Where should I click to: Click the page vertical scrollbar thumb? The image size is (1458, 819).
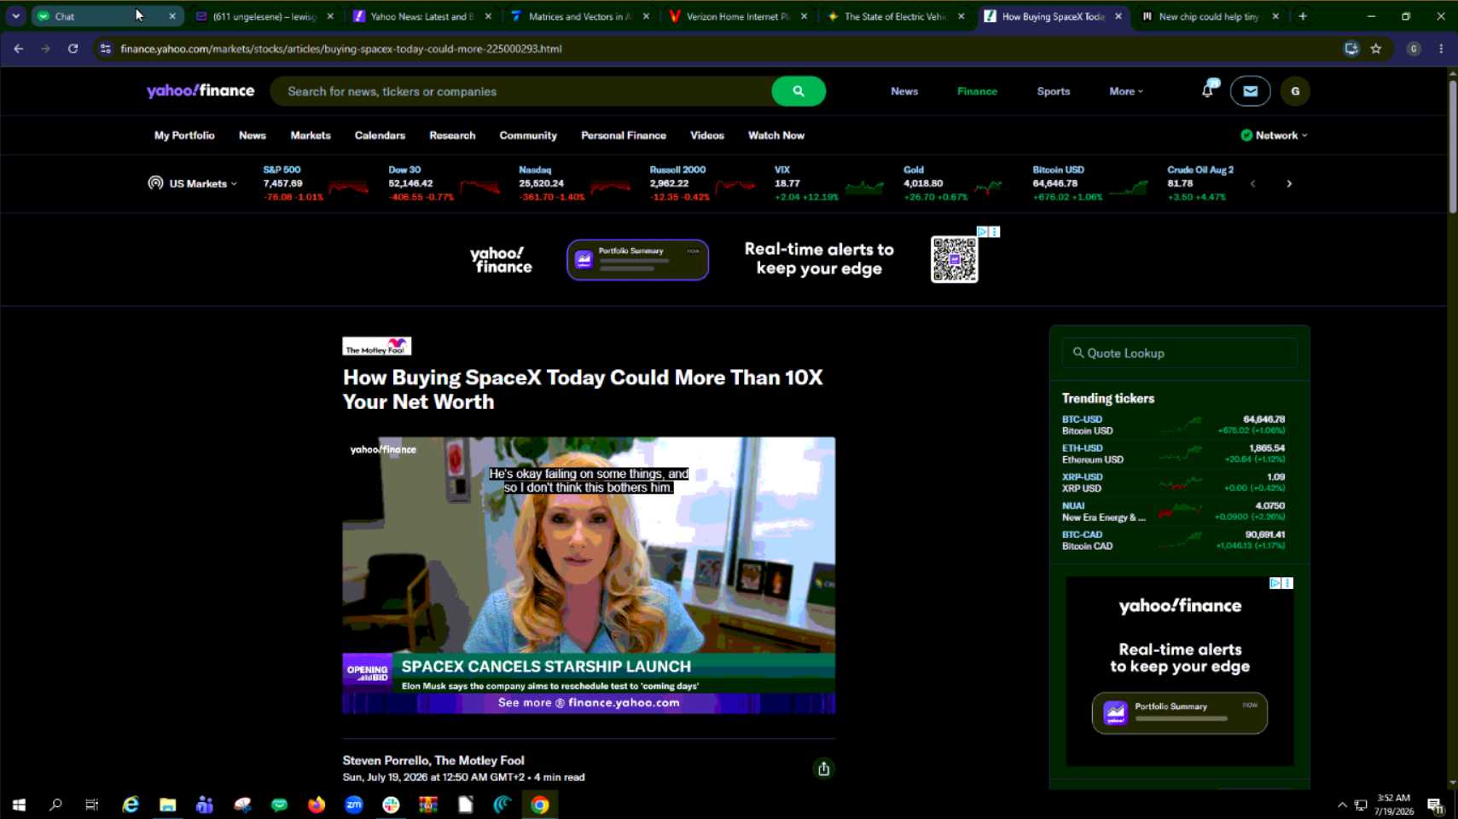tap(1452, 145)
